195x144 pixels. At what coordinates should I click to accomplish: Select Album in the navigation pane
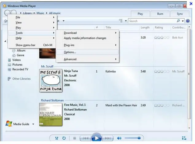point(21,50)
